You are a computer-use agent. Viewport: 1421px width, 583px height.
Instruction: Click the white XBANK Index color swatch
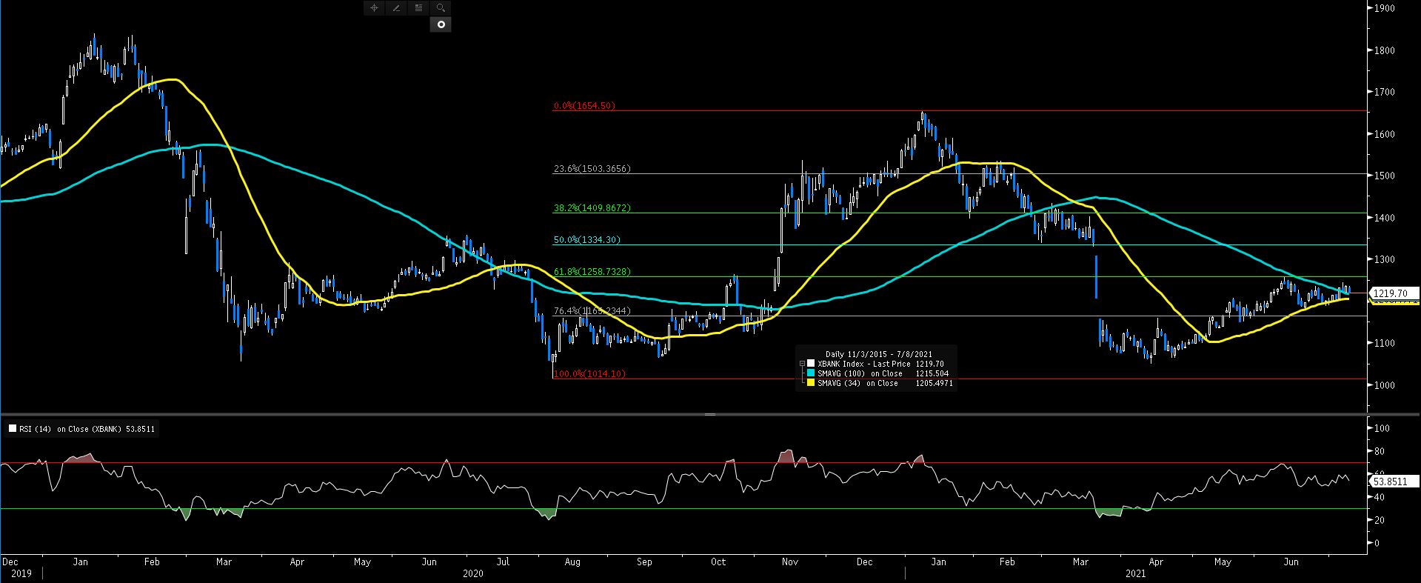point(811,364)
